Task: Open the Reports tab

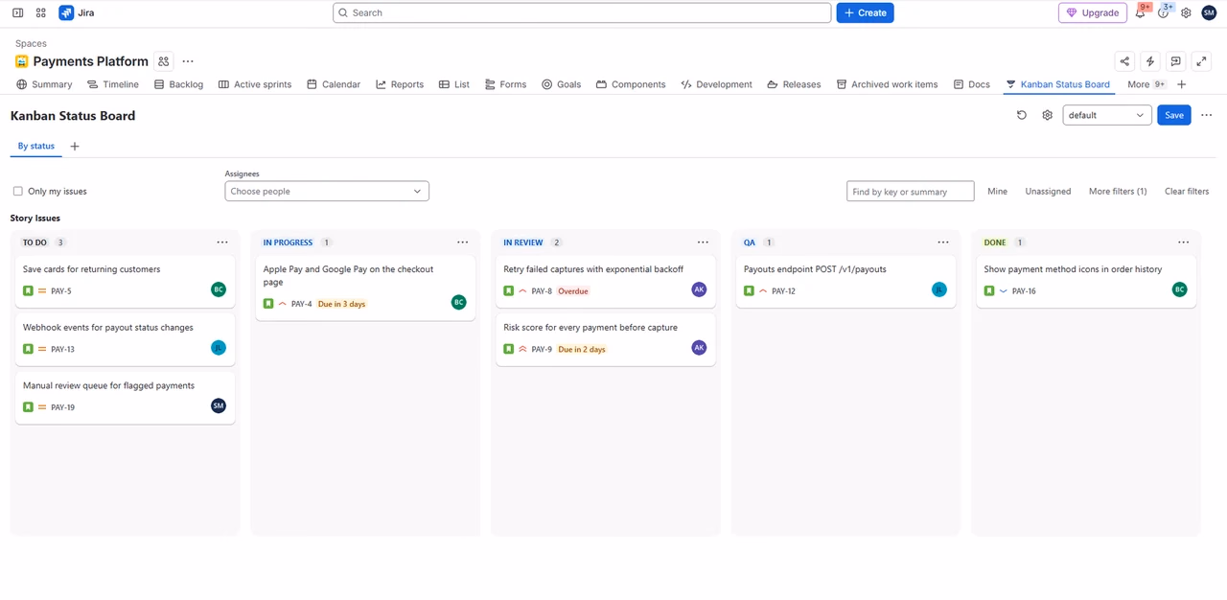Action: tap(400, 84)
